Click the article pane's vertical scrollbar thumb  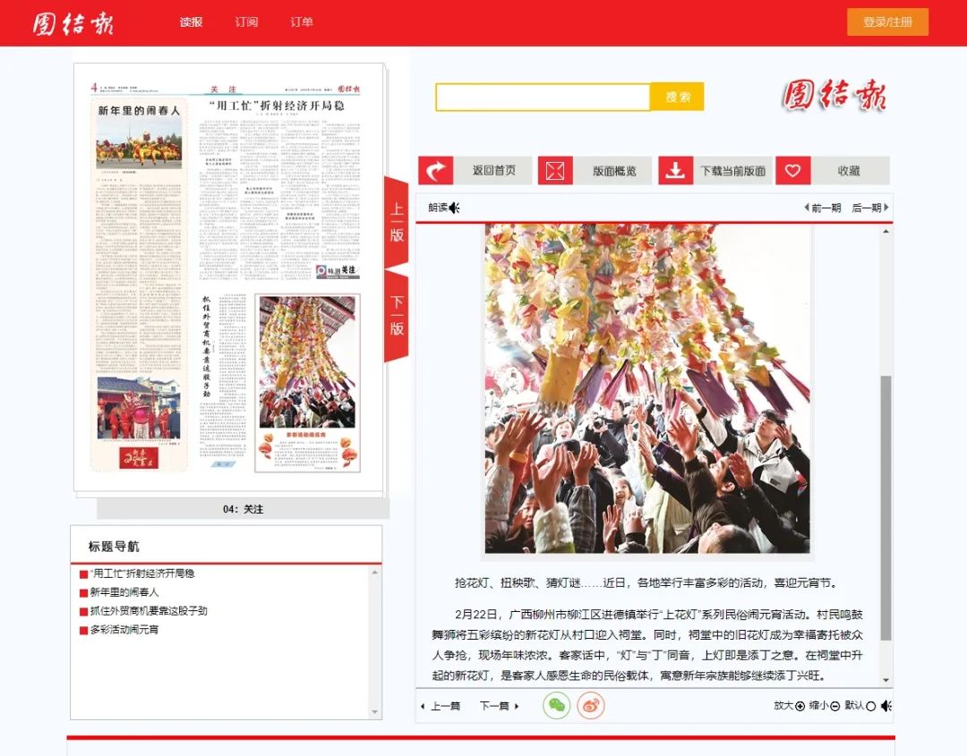[x=886, y=505]
